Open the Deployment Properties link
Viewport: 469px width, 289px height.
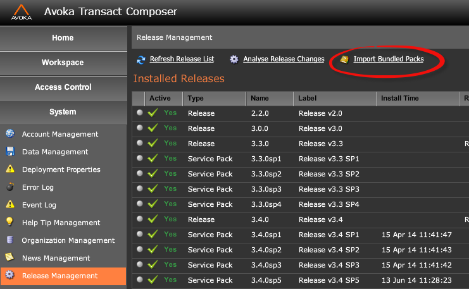[61, 169]
